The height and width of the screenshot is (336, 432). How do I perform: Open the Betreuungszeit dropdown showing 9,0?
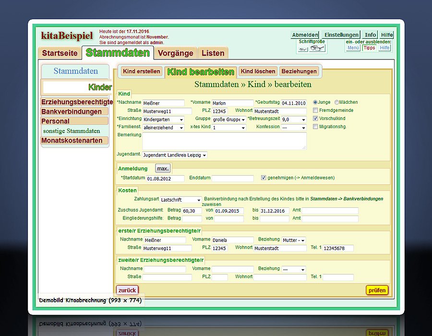click(x=293, y=120)
